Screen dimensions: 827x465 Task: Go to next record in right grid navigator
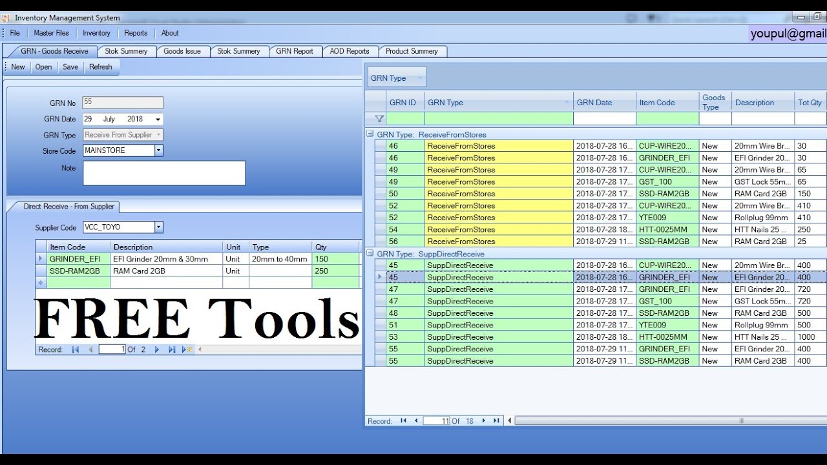click(x=483, y=420)
